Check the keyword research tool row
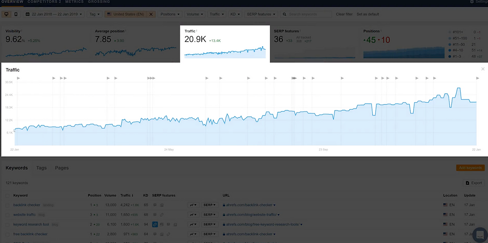Screen dimensions: 488x243 [x=7, y=225]
